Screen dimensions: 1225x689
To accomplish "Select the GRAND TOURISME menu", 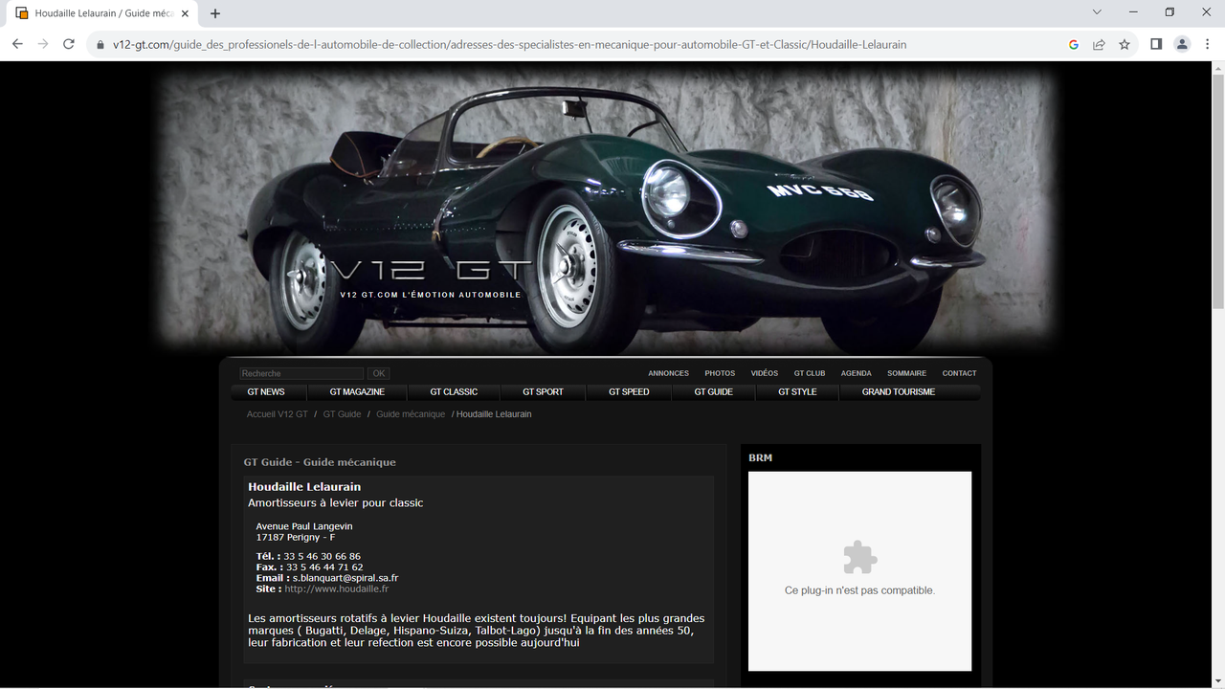I will coord(899,392).
